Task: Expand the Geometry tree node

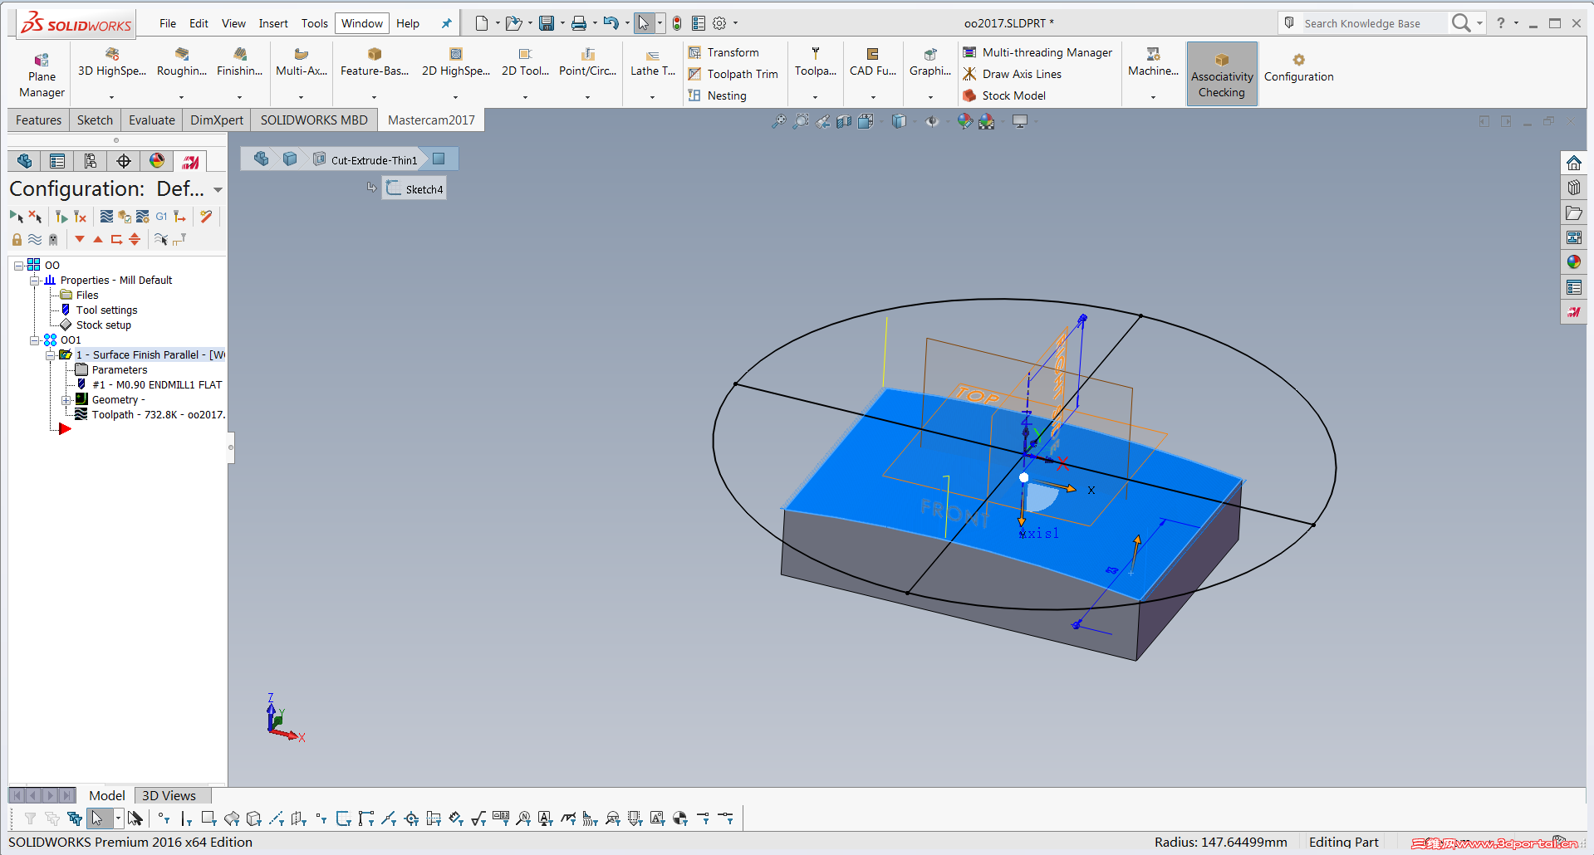Action: pos(66,400)
